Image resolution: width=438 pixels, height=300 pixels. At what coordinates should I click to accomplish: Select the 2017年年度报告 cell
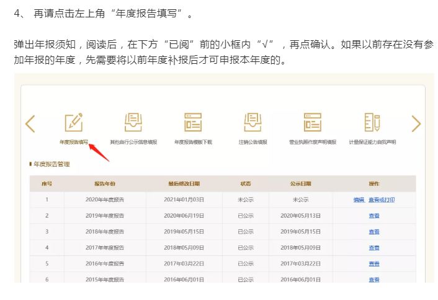pyautogui.click(x=105, y=248)
